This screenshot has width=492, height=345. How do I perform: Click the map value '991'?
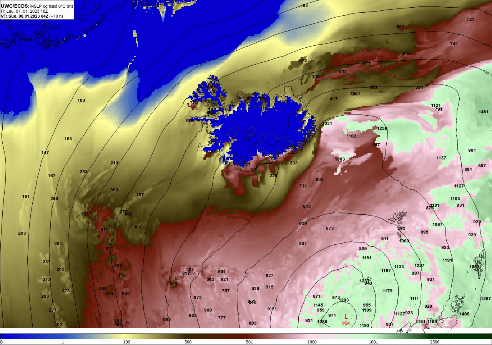click(x=472, y=150)
